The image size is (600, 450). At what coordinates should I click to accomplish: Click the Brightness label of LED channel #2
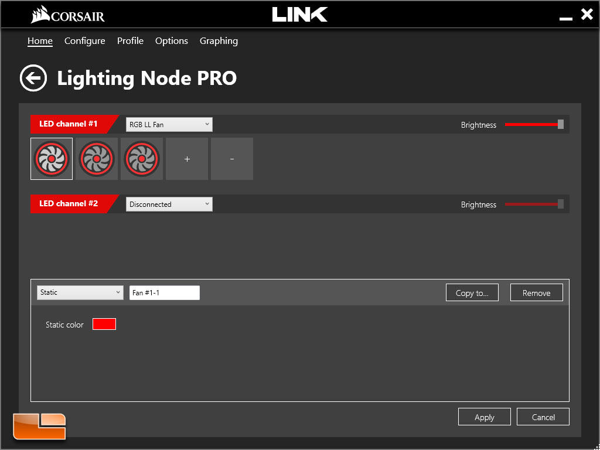click(x=478, y=204)
